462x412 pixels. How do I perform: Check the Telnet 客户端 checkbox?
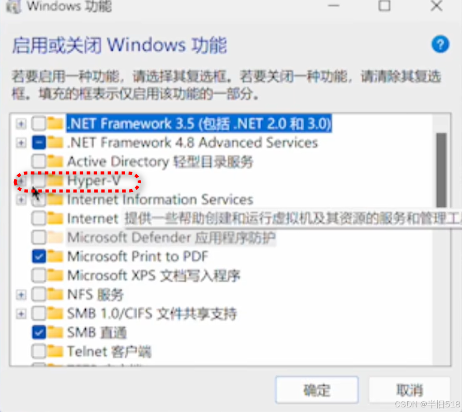pyautogui.click(x=39, y=351)
